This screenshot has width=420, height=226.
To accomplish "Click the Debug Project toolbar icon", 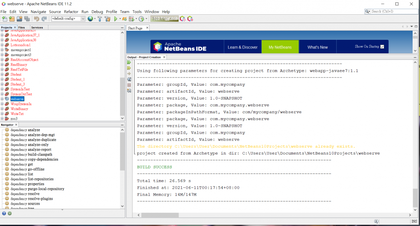I will tap(132, 19).
